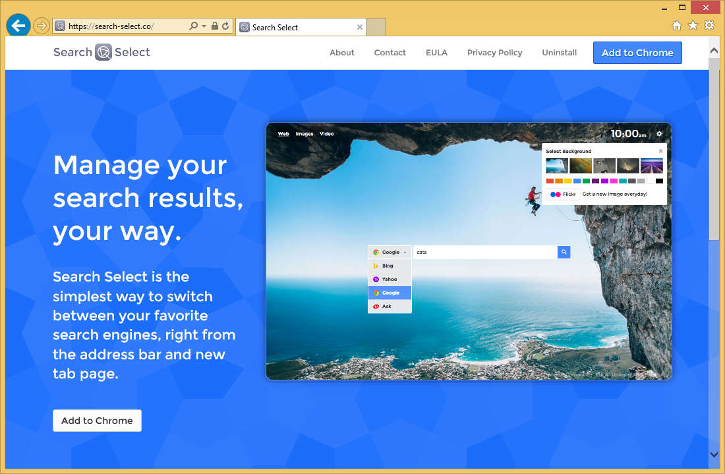Pick the red background color swatch
Screen dimensions: 725x474
pyautogui.click(x=550, y=181)
